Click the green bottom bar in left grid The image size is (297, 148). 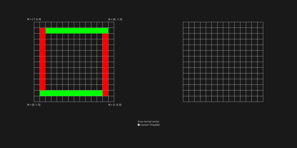point(71,93)
